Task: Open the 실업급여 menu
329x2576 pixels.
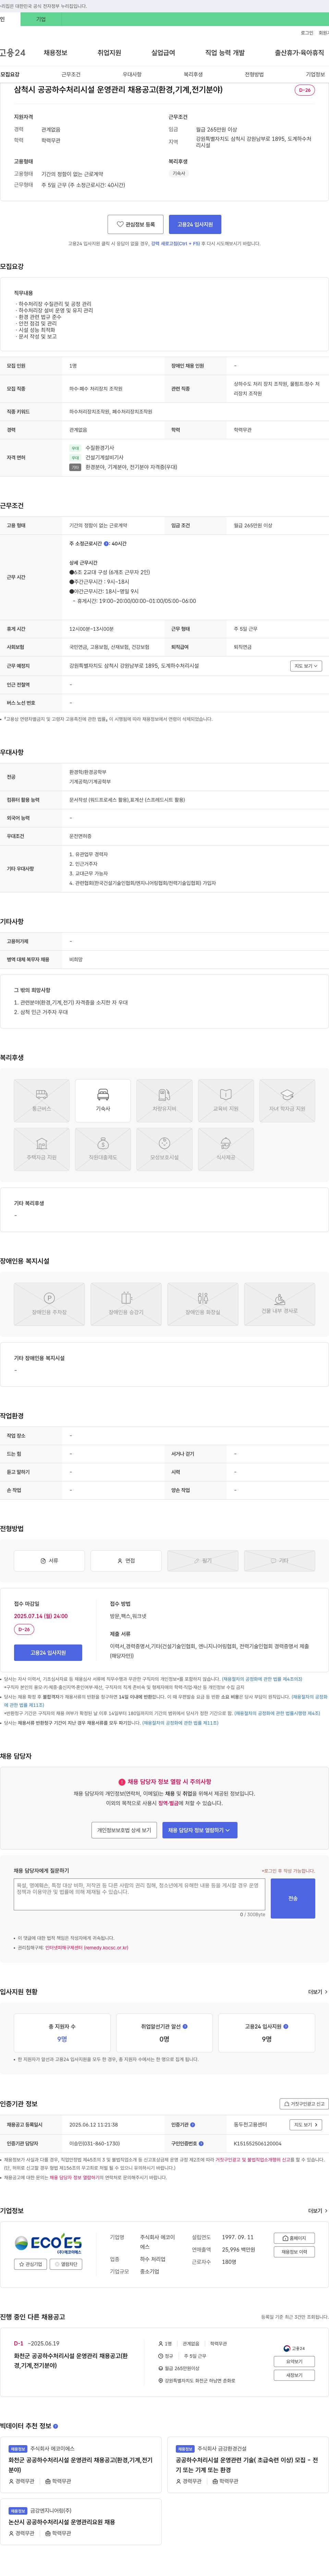Action: click(x=163, y=53)
